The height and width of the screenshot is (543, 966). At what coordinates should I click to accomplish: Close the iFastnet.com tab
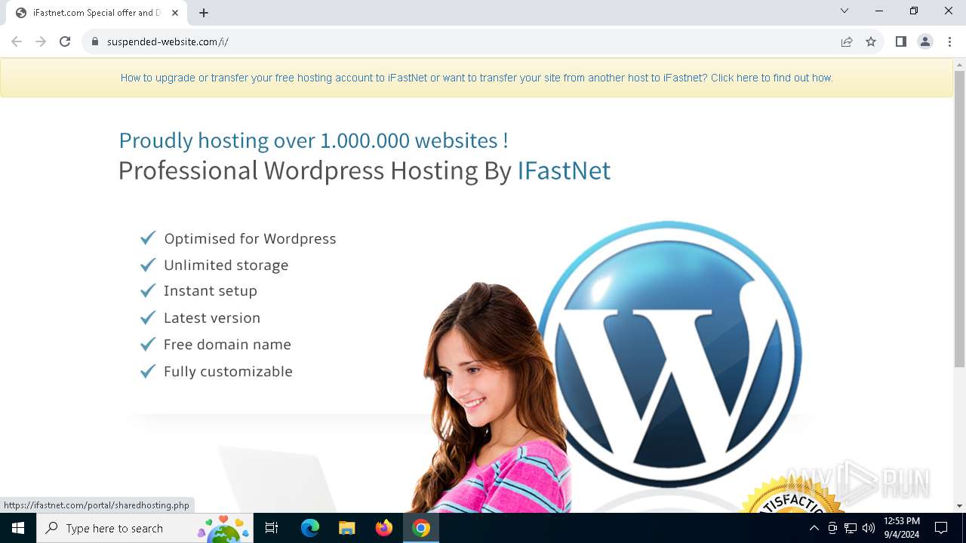(175, 13)
